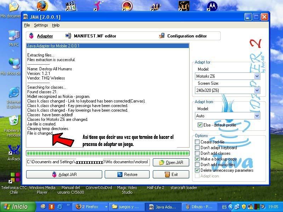This screenshot has height=212, width=283.
Task: Select the 'File is changed.' log line
Action: [x=40, y=133]
